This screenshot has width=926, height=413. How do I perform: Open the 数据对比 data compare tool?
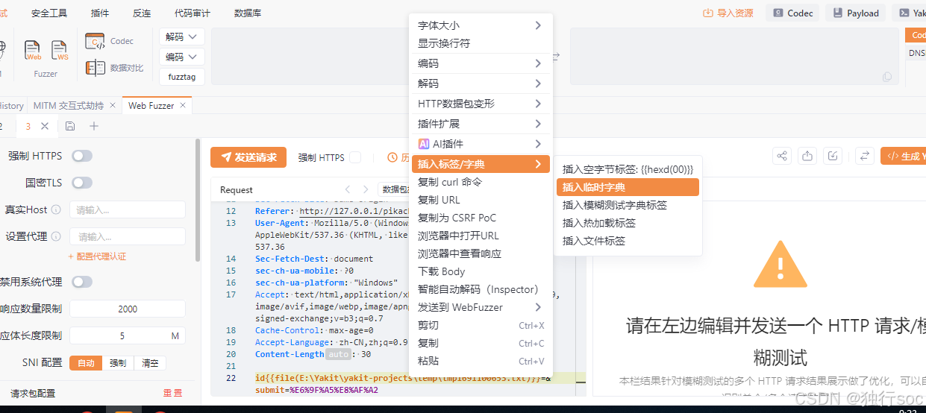[114, 68]
